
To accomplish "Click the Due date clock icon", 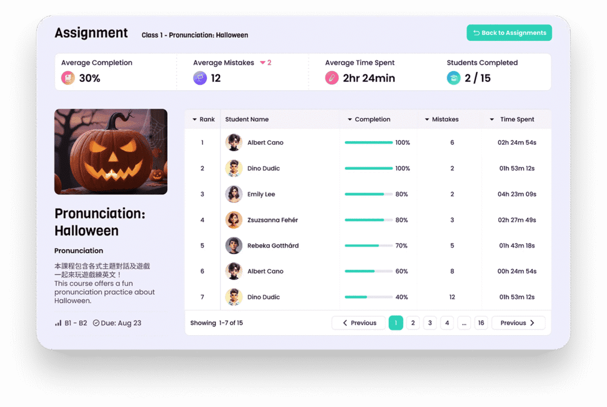I will [96, 323].
